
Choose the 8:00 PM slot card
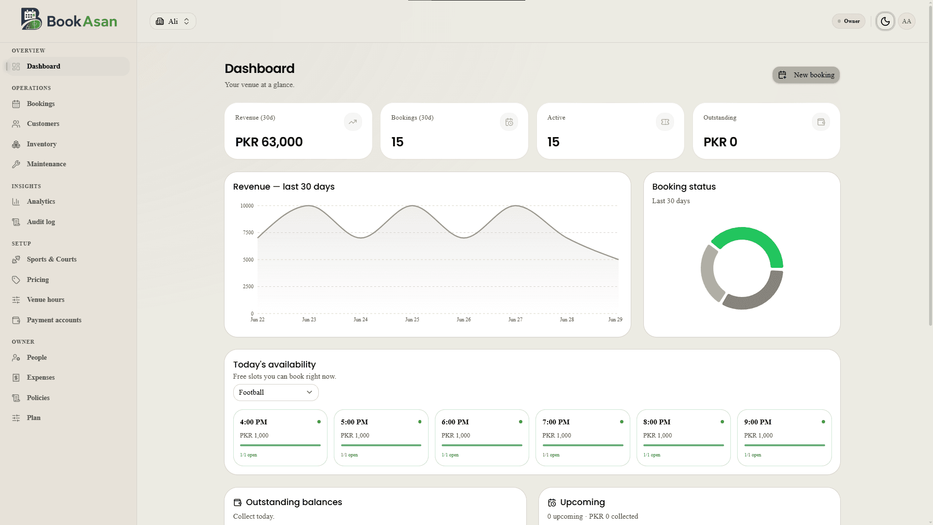tap(684, 438)
